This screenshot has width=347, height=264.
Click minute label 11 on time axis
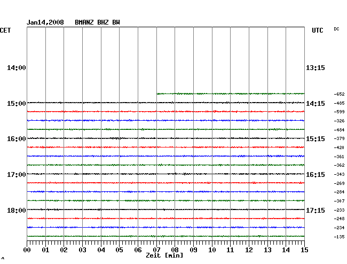point(230,250)
